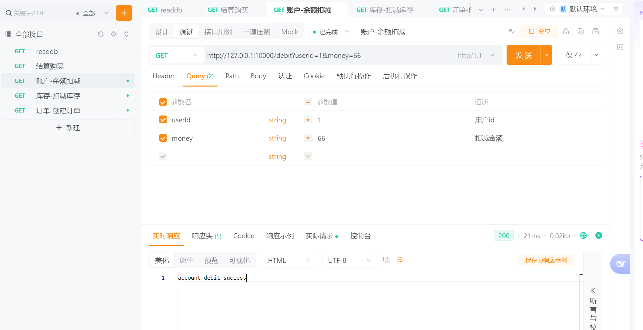Refresh the API list in sidebar
643x330 pixels.
click(101, 34)
